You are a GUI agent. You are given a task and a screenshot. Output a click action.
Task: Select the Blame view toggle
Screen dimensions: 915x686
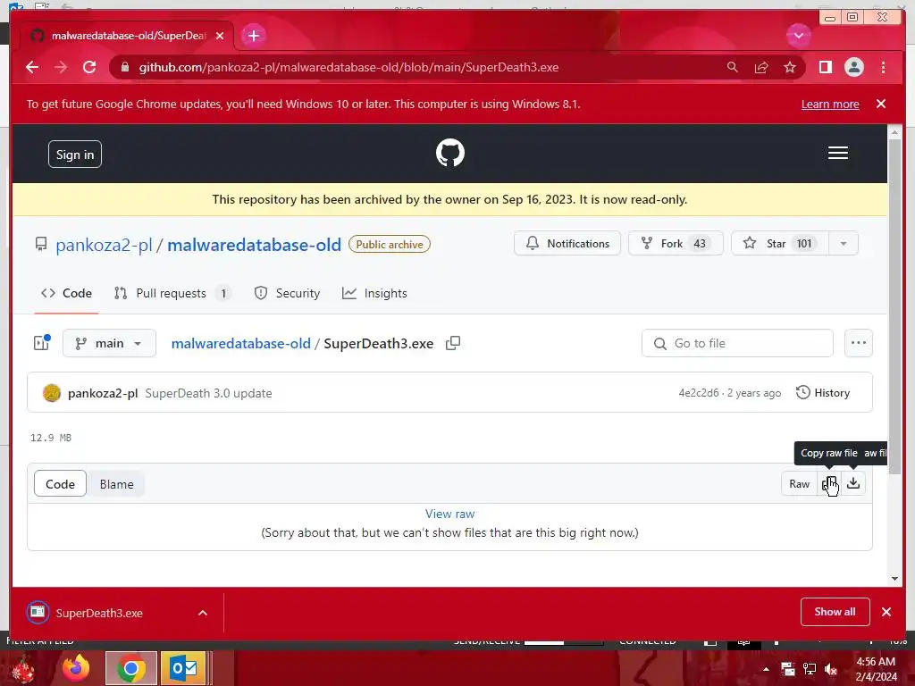click(116, 484)
